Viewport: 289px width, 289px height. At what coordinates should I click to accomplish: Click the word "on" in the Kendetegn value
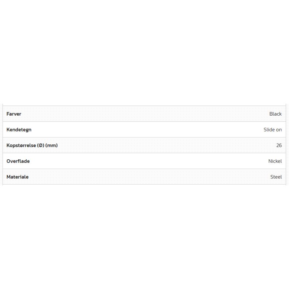click(x=279, y=130)
